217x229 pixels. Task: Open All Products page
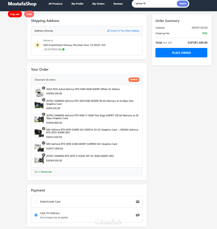(55, 4)
